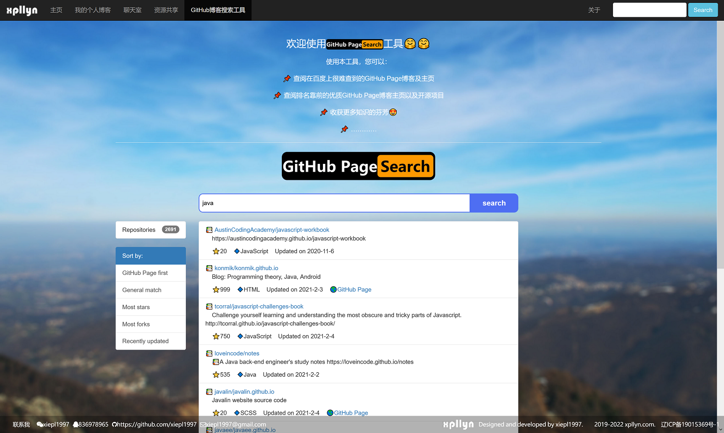Image resolution: width=724 pixels, height=433 pixels.
Task: Click repo icon beside tcorral/javascript-challenges-book
Action: [x=209, y=307]
